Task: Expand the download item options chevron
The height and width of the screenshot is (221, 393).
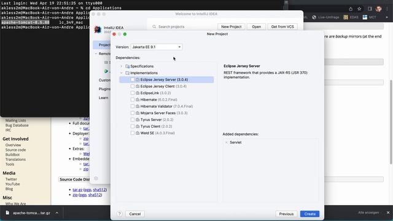Action: coord(57,213)
